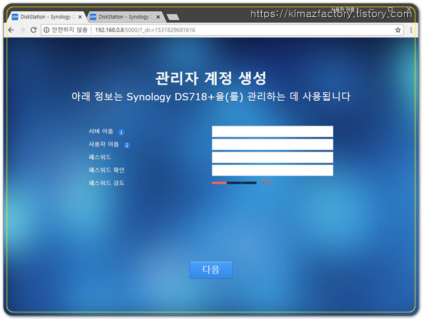This screenshot has height=319, width=422.
Task: Close the second DiskStation tab
Action: coord(158,17)
